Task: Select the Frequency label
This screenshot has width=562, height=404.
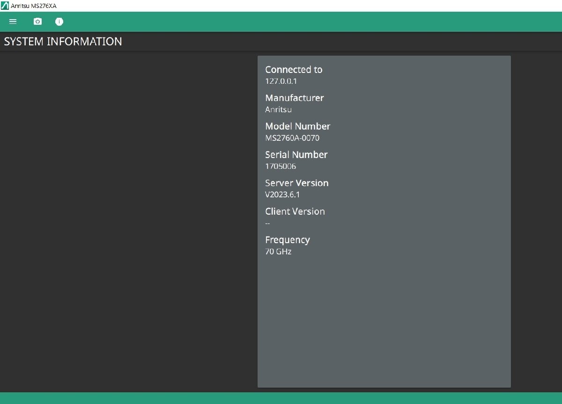Action: tap(287, 240)
